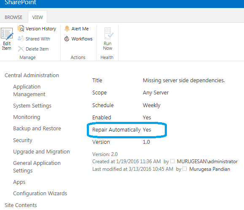The height and width of the screenshot is (210, 244).
Task: Click the '1.0' version value
Action: [146, 142]
